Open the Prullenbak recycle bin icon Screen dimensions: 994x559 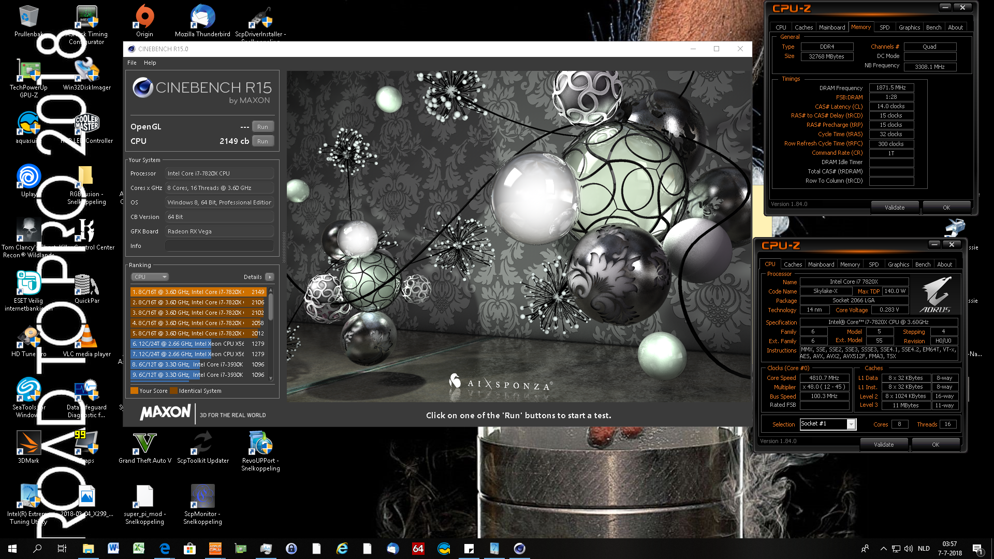click(28, 21)
